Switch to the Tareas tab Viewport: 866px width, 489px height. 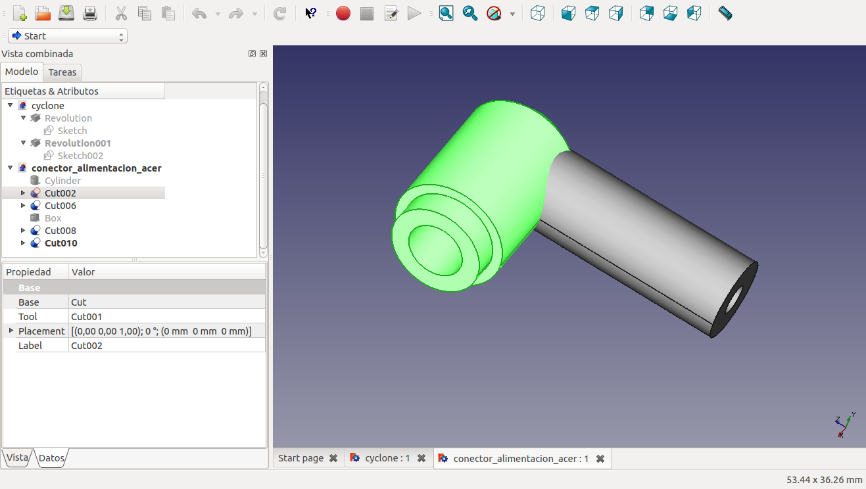point(62,72)
